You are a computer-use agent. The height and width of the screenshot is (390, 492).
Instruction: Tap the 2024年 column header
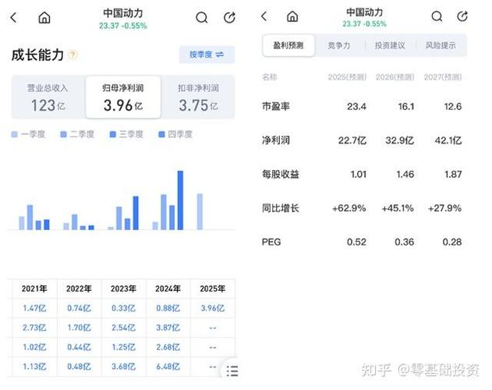click(168, 289)
